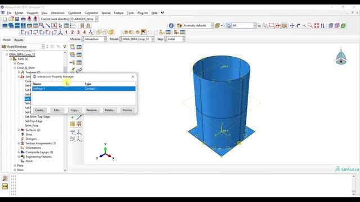Screen dimensions: 360x202
Task: Apply view 2 from Views toolbar
Action: pos(73,33)
